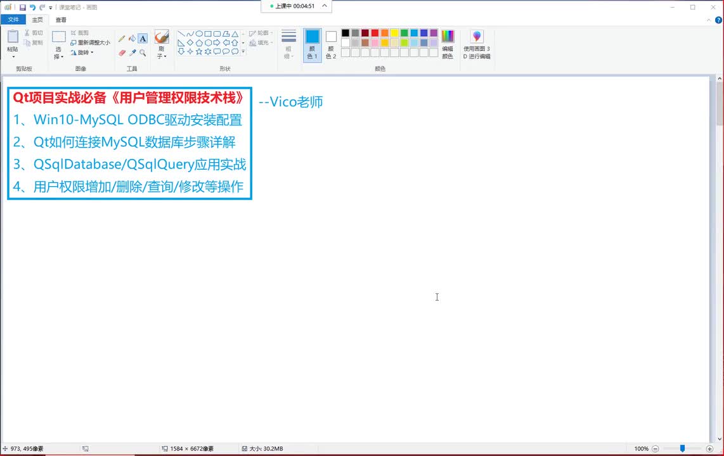Switch to Home (主页) tab

pyautogui.click(x=37, y=20)
